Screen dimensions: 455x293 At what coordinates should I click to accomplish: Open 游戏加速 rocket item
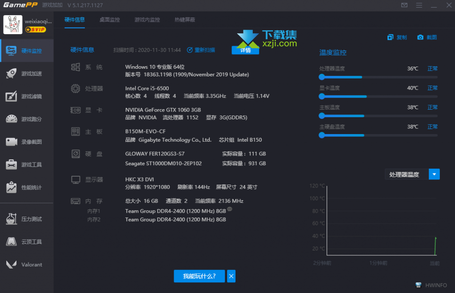tap(27, 74)
